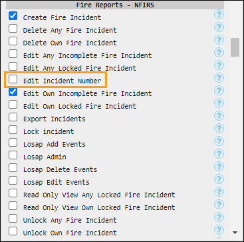
Task: Click help icon beside Delete Any Fire Incident
Action: pos(219,27)
